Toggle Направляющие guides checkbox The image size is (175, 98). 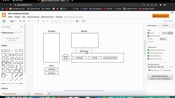148,56
